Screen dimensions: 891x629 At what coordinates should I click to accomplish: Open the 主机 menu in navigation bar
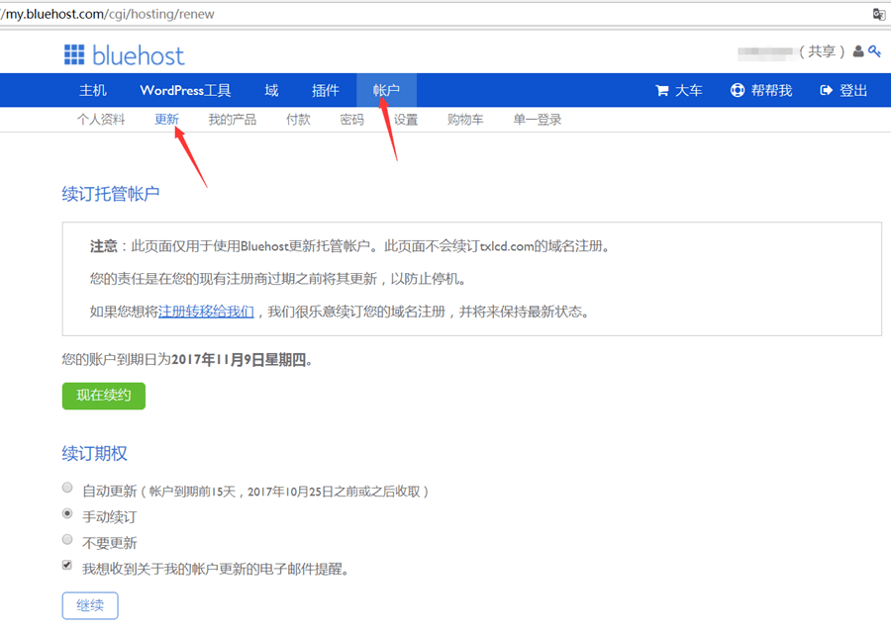[x=93, y=91]
